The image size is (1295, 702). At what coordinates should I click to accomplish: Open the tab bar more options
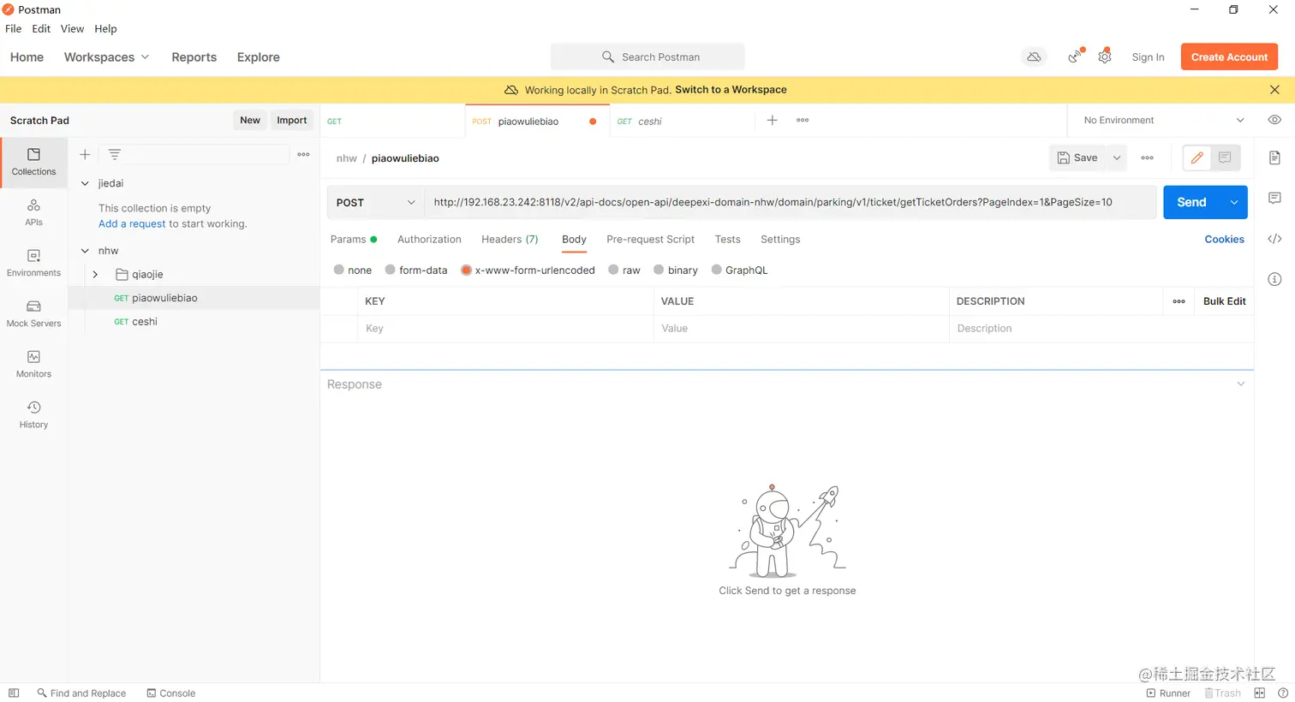coord(803,121)
